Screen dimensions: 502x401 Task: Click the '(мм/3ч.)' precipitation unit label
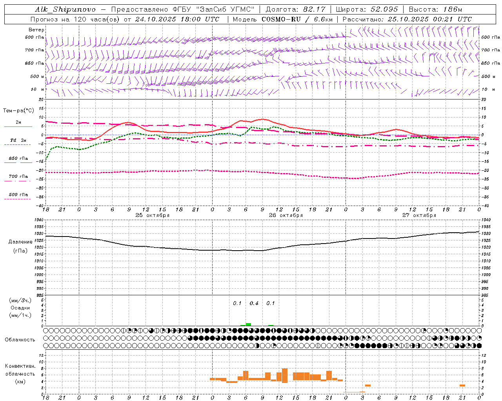click(x=20, y=300)
